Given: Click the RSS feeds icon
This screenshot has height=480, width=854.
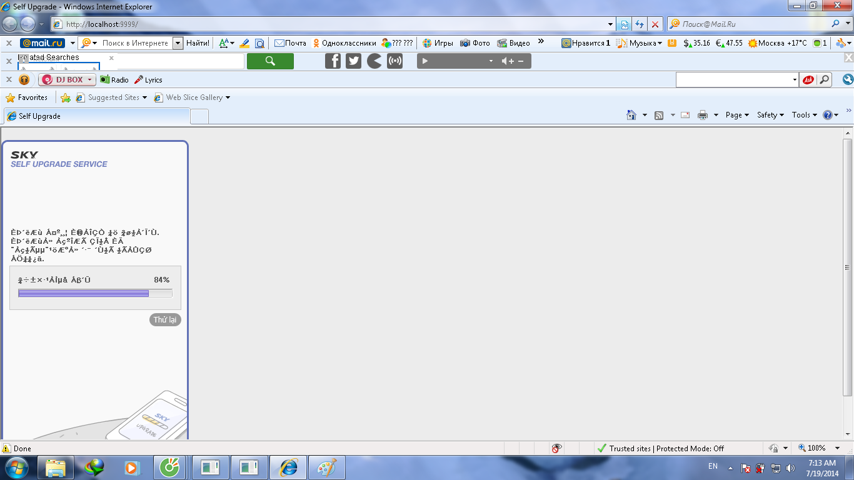Looking at the screenshot, I should click(x=659, y=115).
